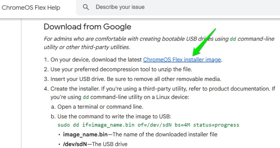Click 'sudo dd' at start of command
This screenshot has height=148, width=280.
tap(67, 125)
